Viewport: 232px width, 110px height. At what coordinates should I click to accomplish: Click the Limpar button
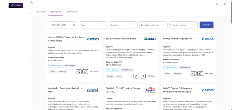(x=206, y=25)
